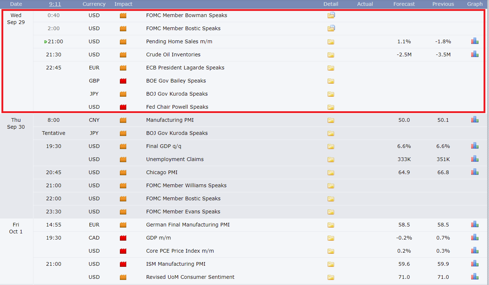
Task: Show graph for CAD GDP m/m
Action: (475, 237)
